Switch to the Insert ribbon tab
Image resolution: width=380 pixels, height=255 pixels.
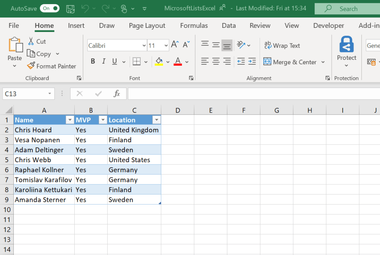(x=76, y=26)
